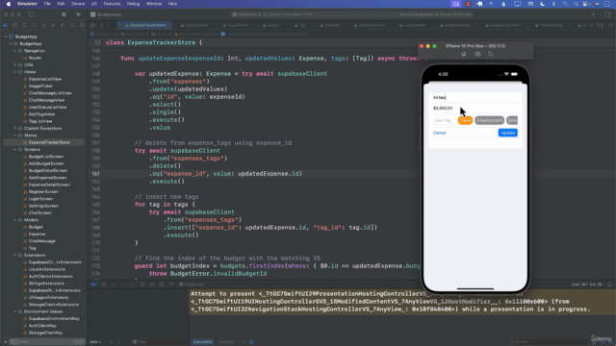This screenshot has height=346, width=616.
Task: Open the test navigator diamond icon
Action: pyautogui.click(x=53, y=25)
